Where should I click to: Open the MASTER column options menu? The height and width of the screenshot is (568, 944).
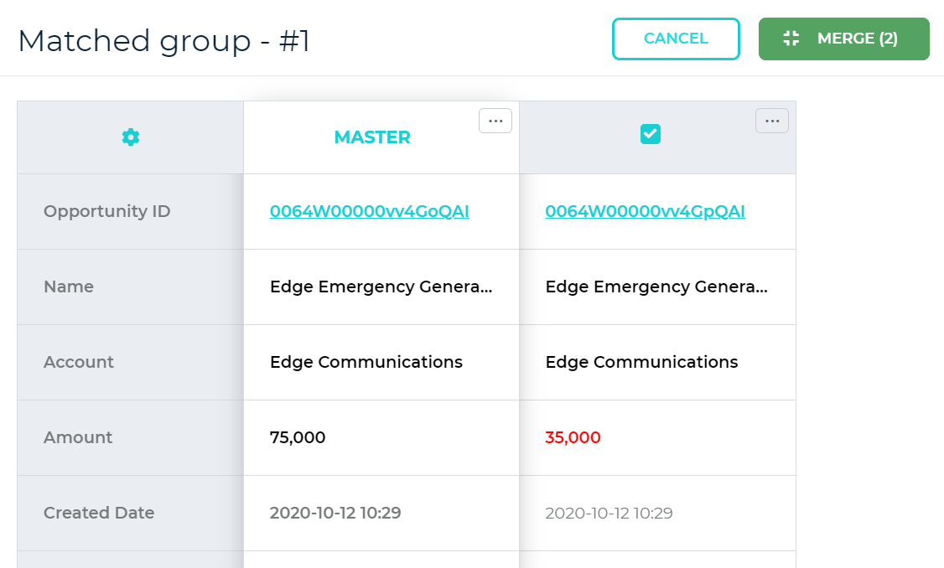pyautogui.click(x=495, y=121)
